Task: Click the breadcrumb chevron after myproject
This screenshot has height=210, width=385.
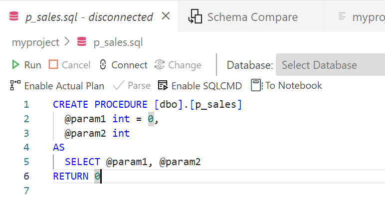Action: click(68, 42)
